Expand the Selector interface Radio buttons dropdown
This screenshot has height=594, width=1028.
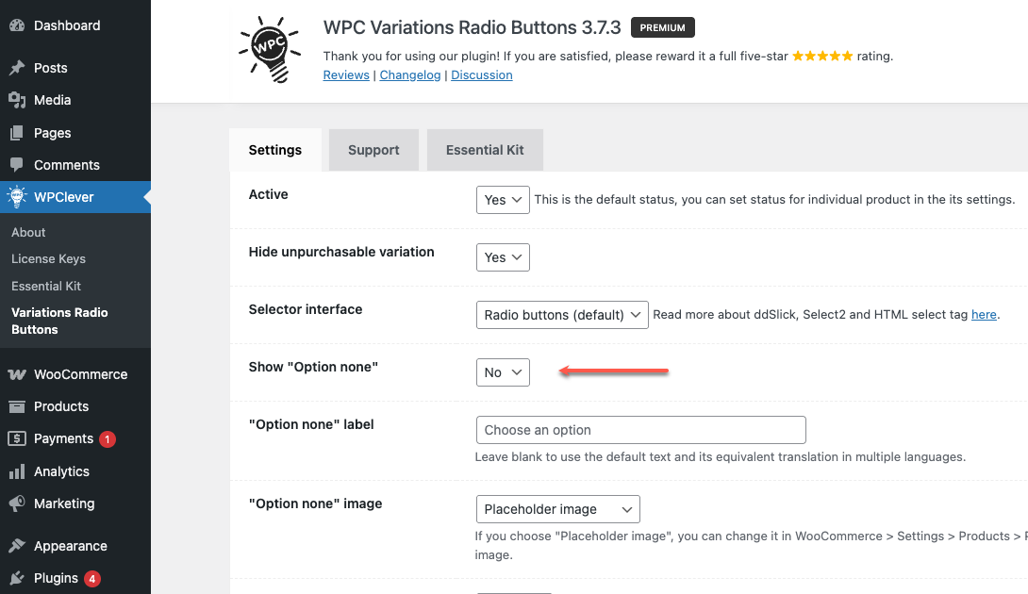562,315
